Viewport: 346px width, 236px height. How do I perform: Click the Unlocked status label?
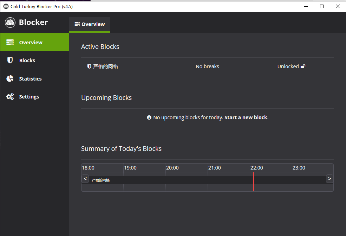pyautogui.click(x=288, y=66)
